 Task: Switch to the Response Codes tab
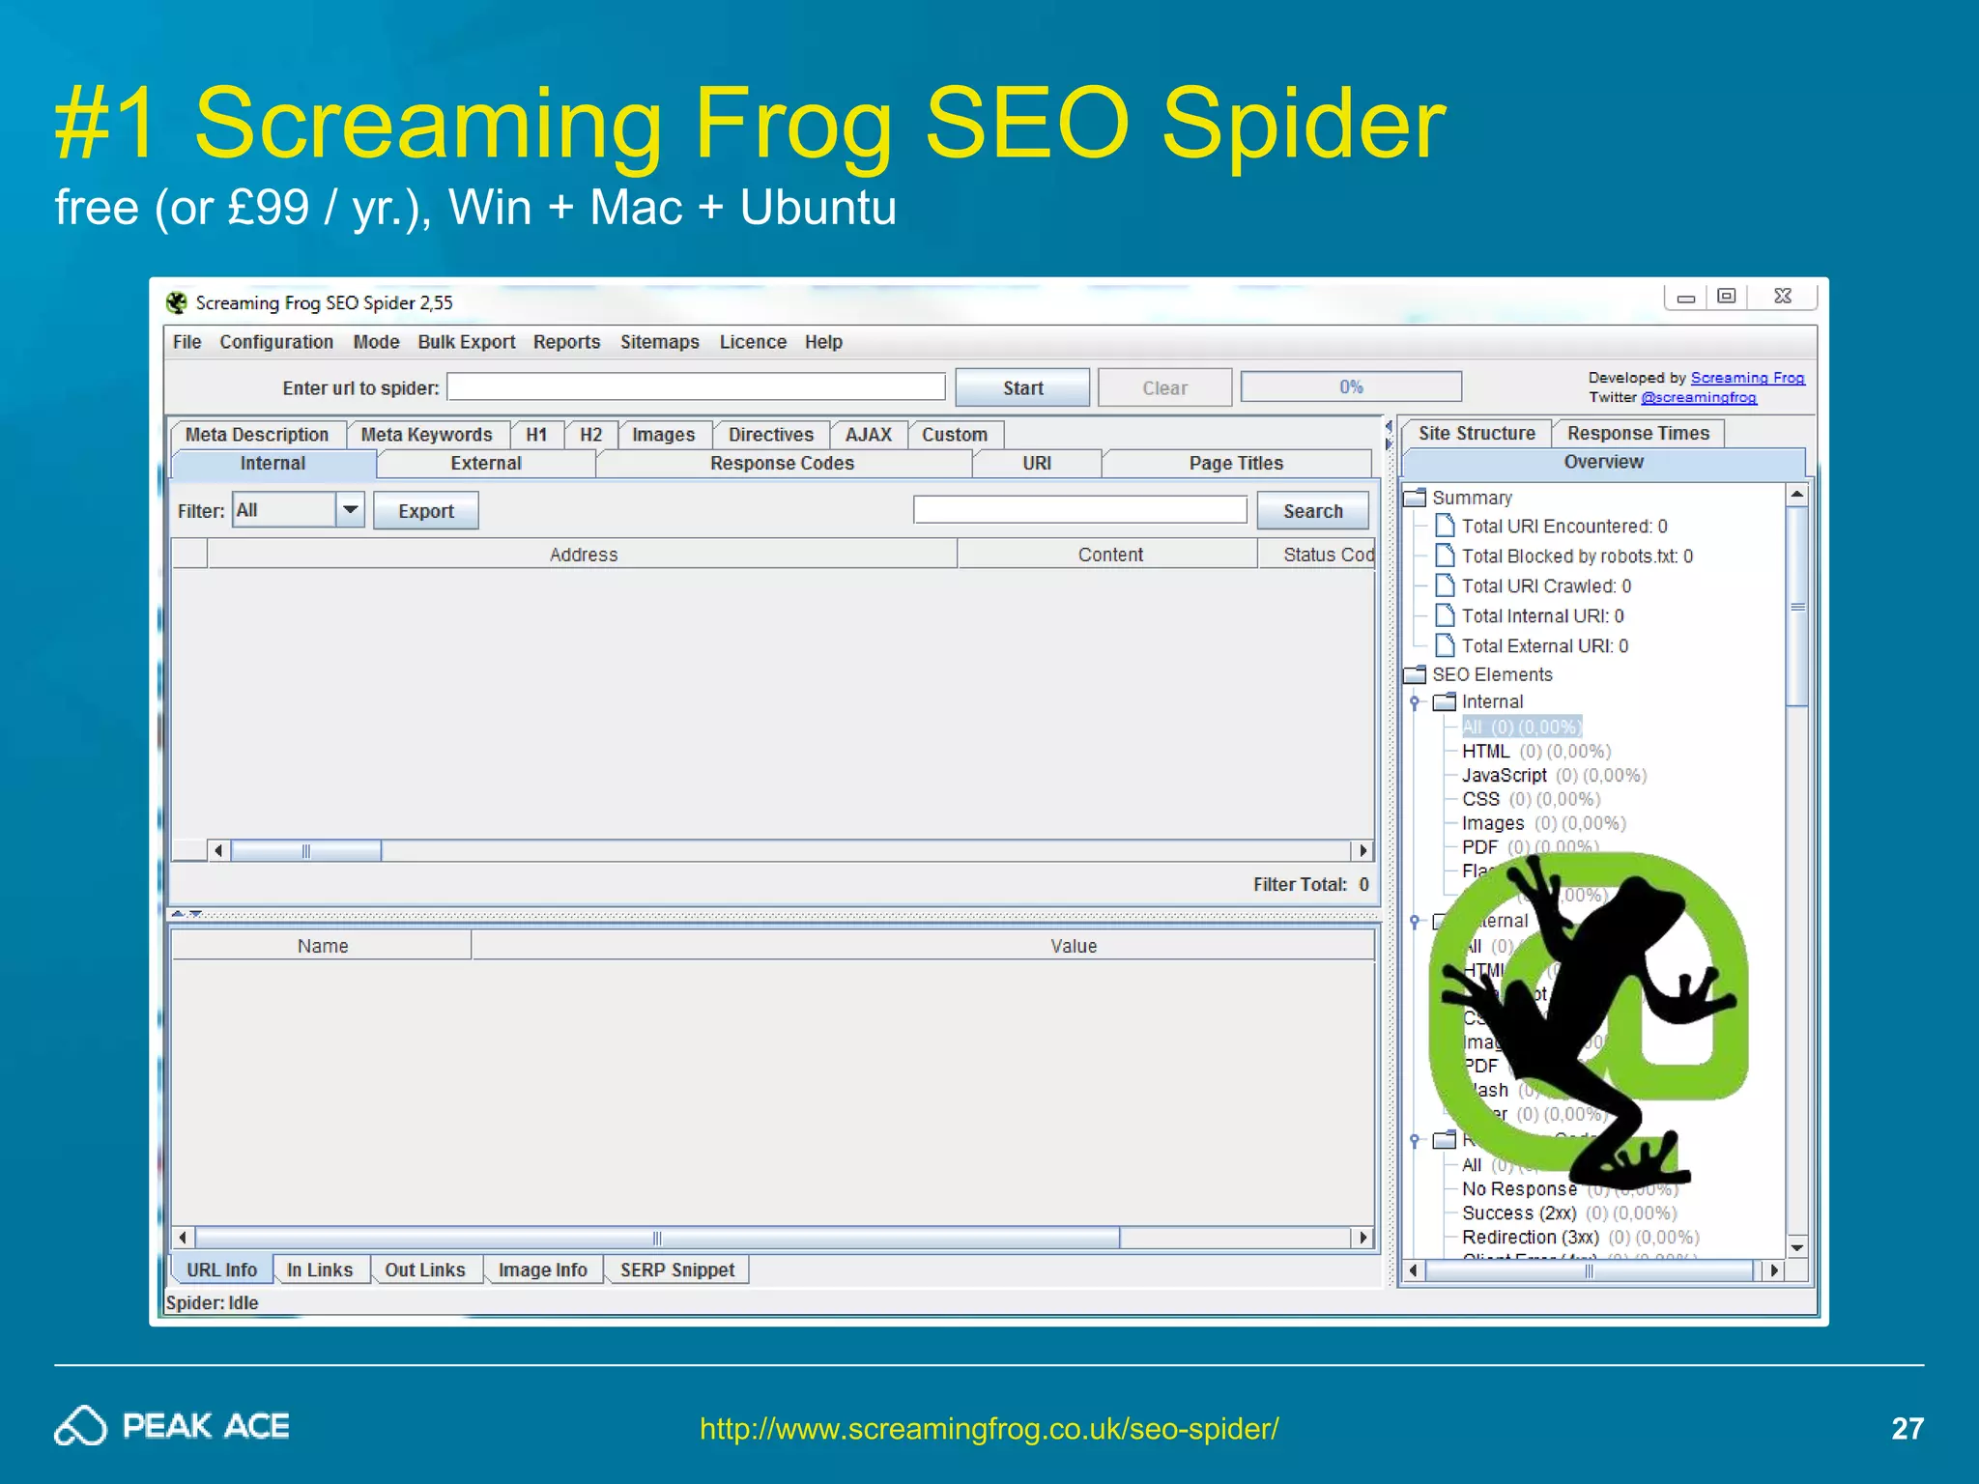(782, 464)
